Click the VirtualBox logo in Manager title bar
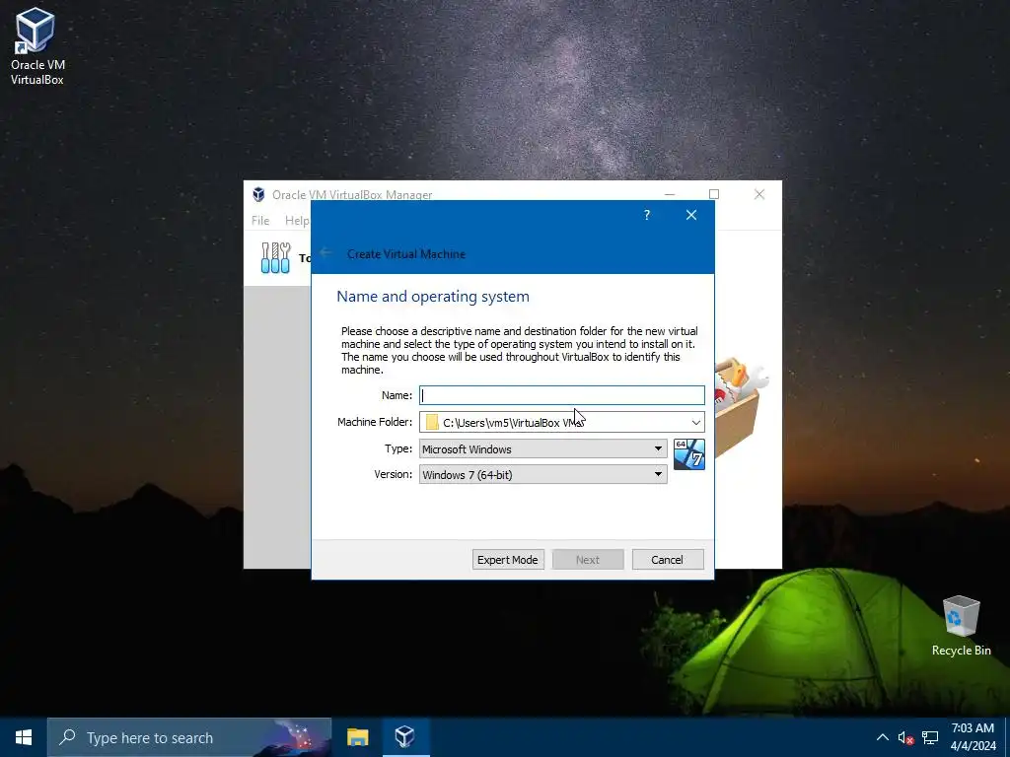 point(259,194)
